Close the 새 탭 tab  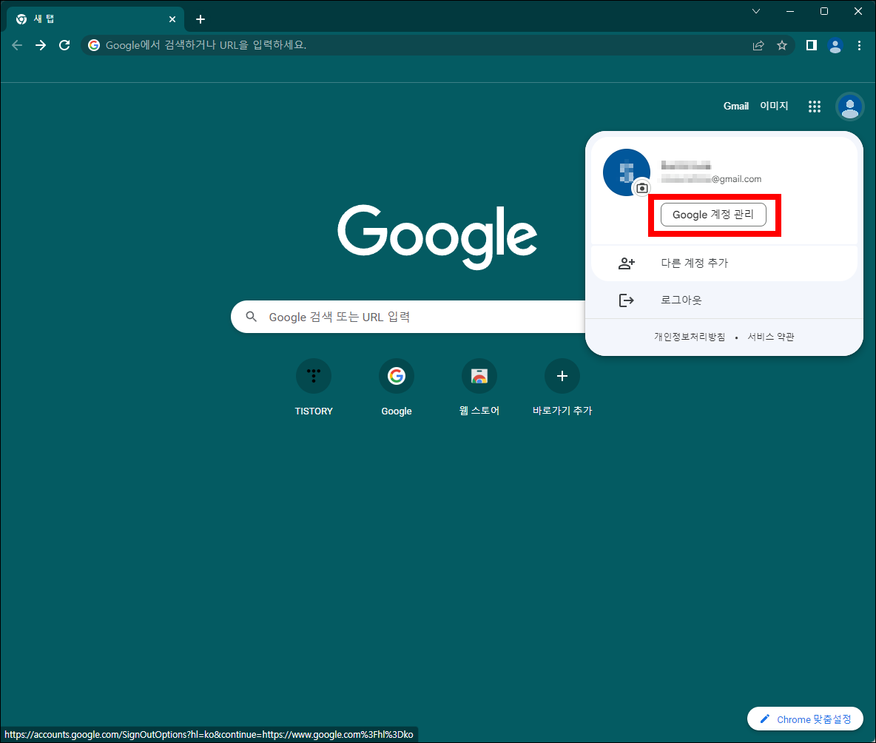click(x=172, y=19)
